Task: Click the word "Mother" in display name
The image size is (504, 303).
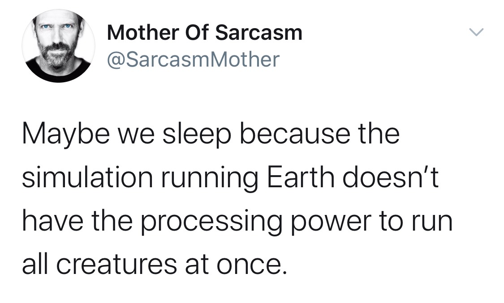Action: [x=143, y=33]
